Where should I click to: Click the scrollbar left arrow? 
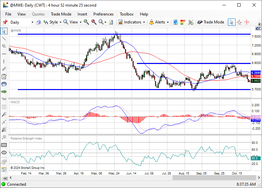click(x=11, y=177)
